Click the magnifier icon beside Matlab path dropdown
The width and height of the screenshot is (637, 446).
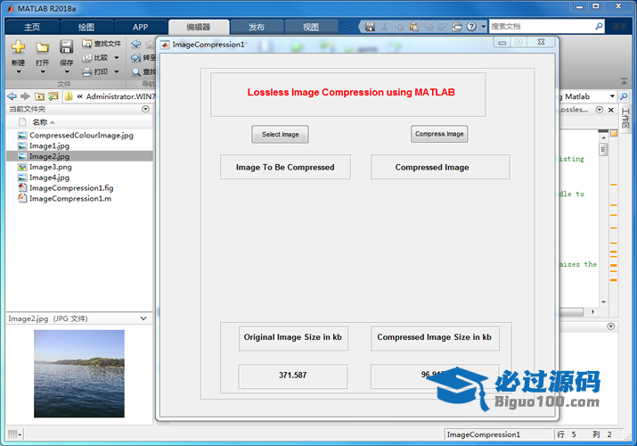(624, 96)
